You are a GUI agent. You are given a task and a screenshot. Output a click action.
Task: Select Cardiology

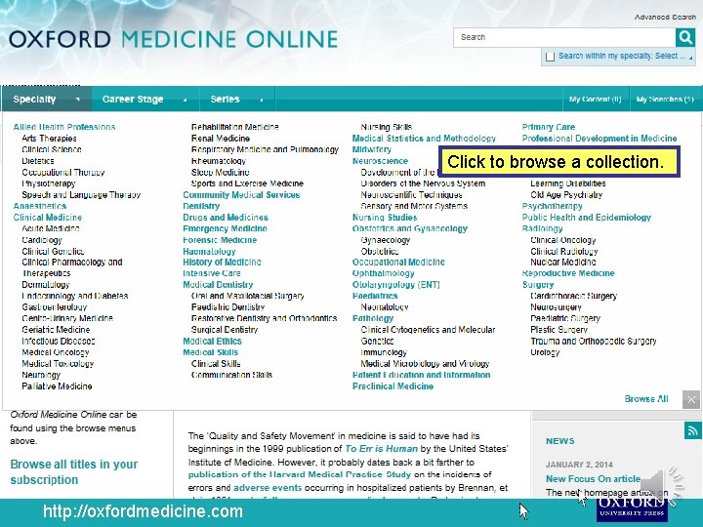tap(42, 240)
